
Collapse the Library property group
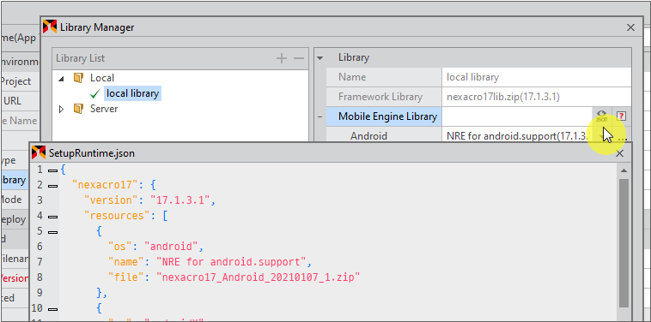(x=319, y=58)
